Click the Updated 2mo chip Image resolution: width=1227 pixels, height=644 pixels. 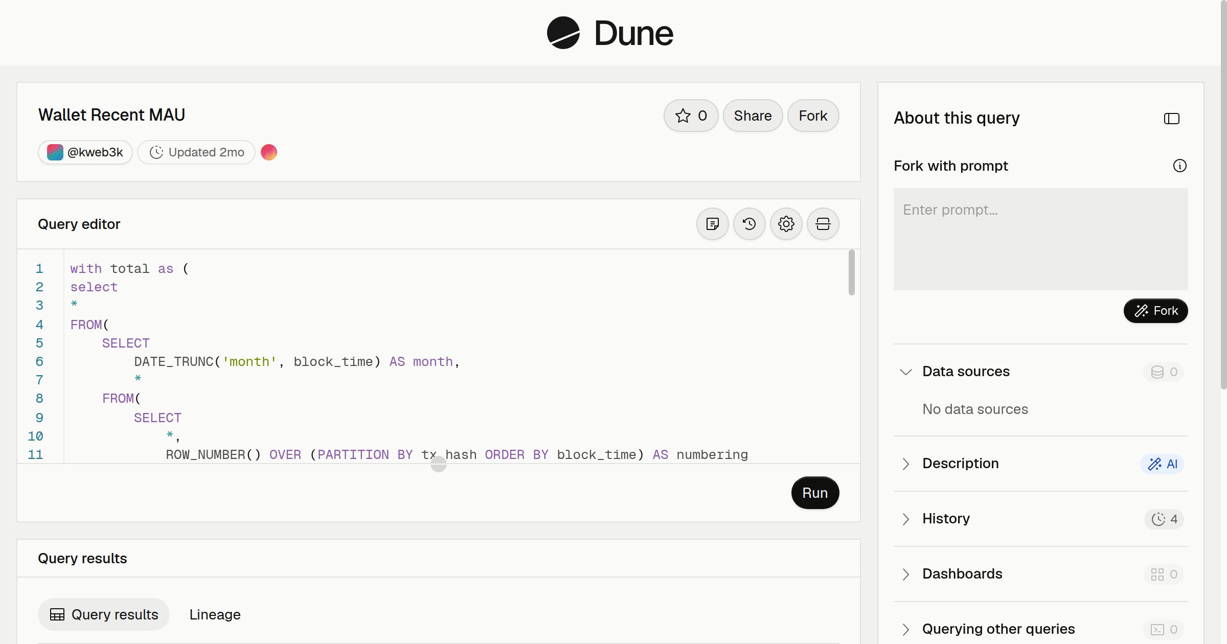[x=196, y=152]
